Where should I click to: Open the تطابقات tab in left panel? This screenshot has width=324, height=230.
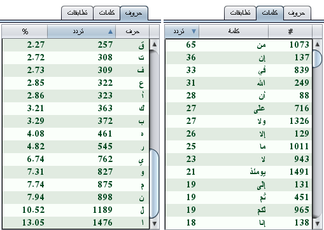(x=77, y=13)
